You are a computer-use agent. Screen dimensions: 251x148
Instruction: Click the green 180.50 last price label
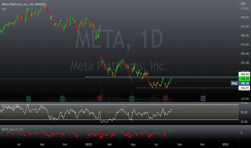pos(245,79)
